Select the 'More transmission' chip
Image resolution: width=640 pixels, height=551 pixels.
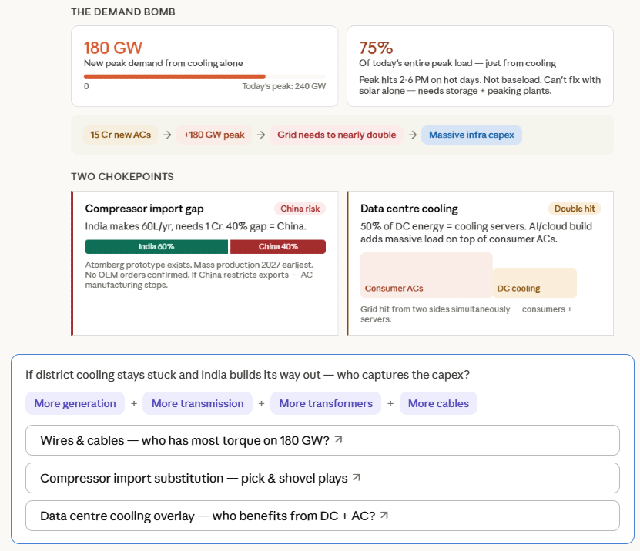198,403
